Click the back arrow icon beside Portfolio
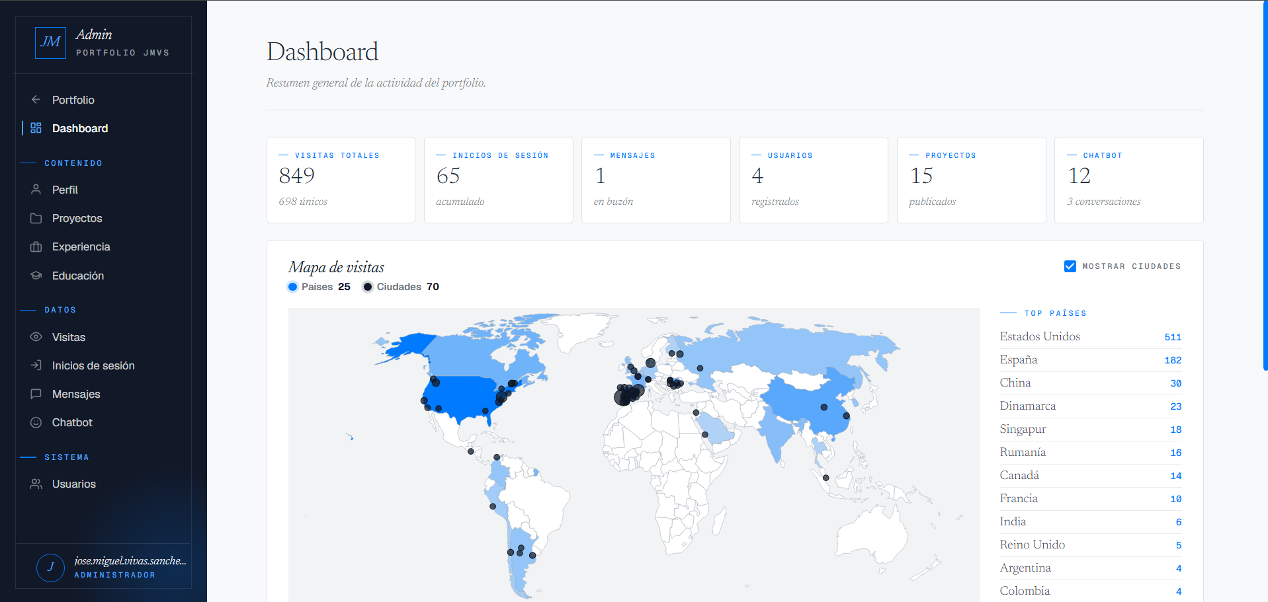Viewport: 1268px width, 602px height. coord(36,100)
